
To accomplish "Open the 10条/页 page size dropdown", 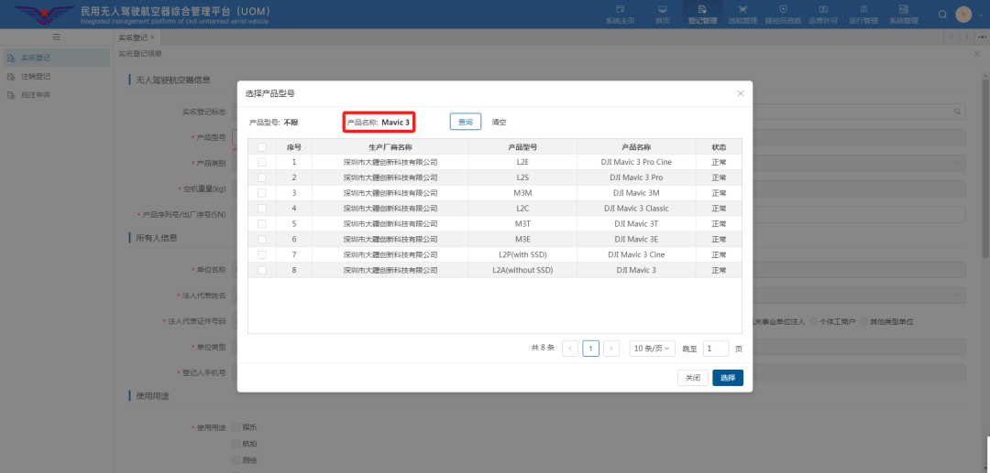I will (653, 349).
